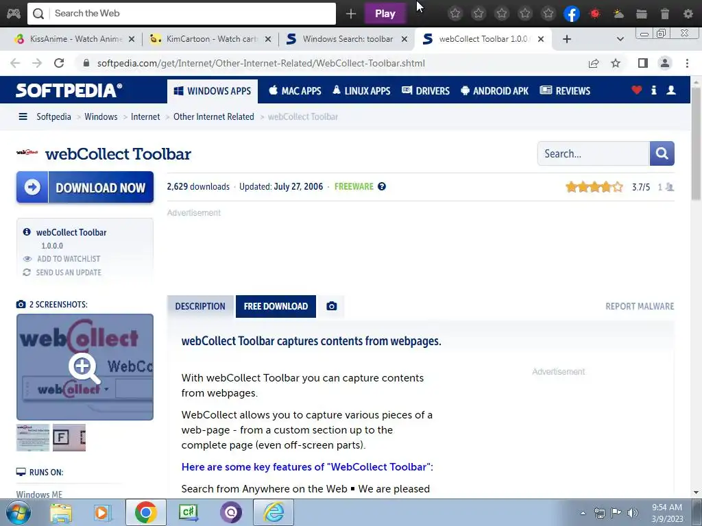
Task: Bookmark this page with star icon
Action: [x=616, y=63]
